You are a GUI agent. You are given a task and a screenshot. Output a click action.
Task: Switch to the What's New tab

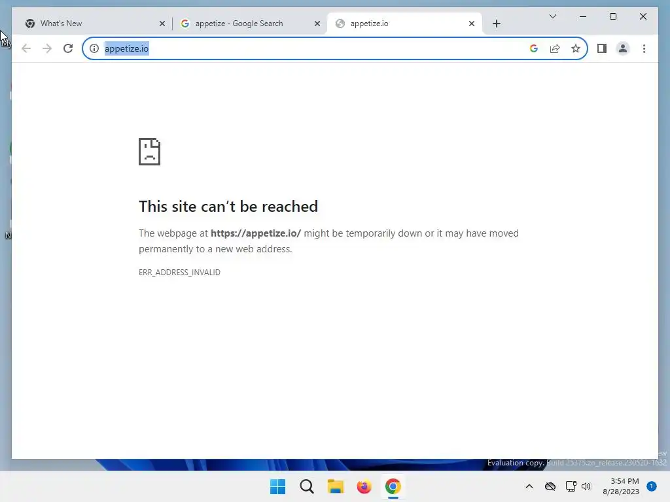tap(92, 24)
